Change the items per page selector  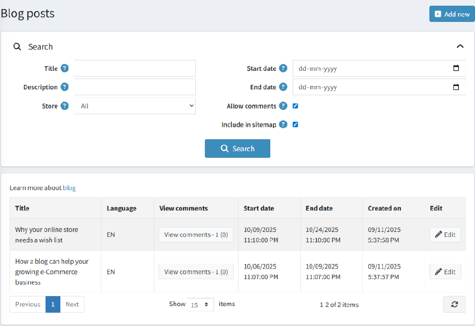pos(200,305)
